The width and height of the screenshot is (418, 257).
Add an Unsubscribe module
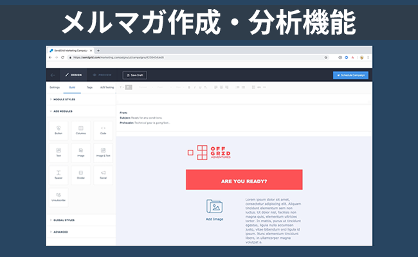pyautogui.click(x=59, y=197)
